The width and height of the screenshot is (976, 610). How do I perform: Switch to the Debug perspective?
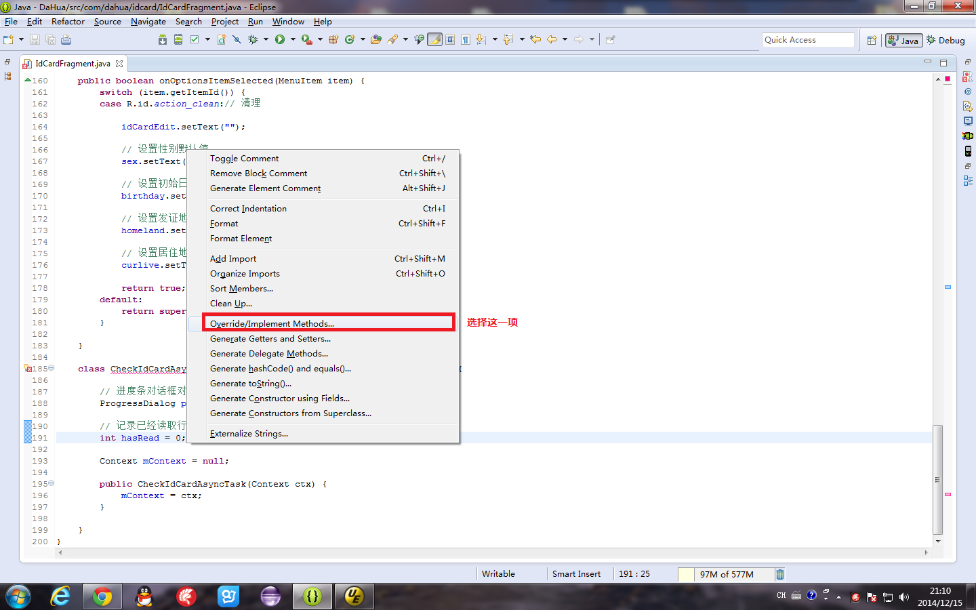coord(945,41)
